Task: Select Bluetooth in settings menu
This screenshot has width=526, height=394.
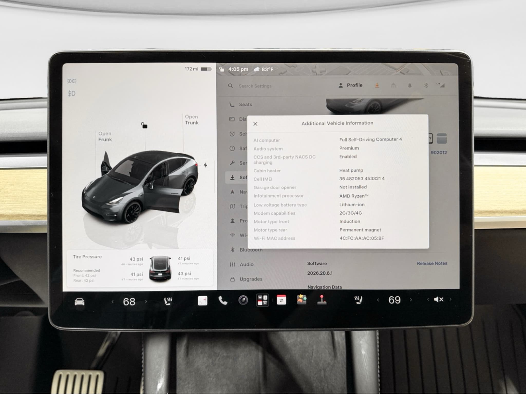Action: [246, 250]
